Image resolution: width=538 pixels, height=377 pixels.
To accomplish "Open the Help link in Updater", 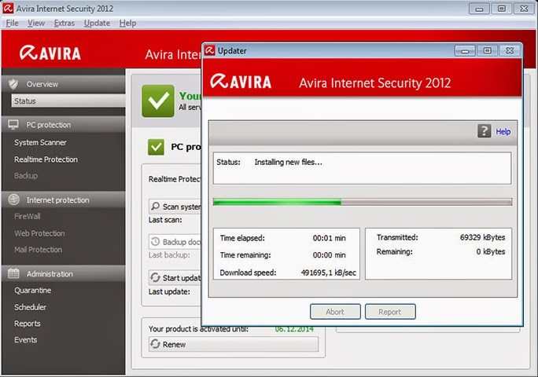I will [503, 132].
